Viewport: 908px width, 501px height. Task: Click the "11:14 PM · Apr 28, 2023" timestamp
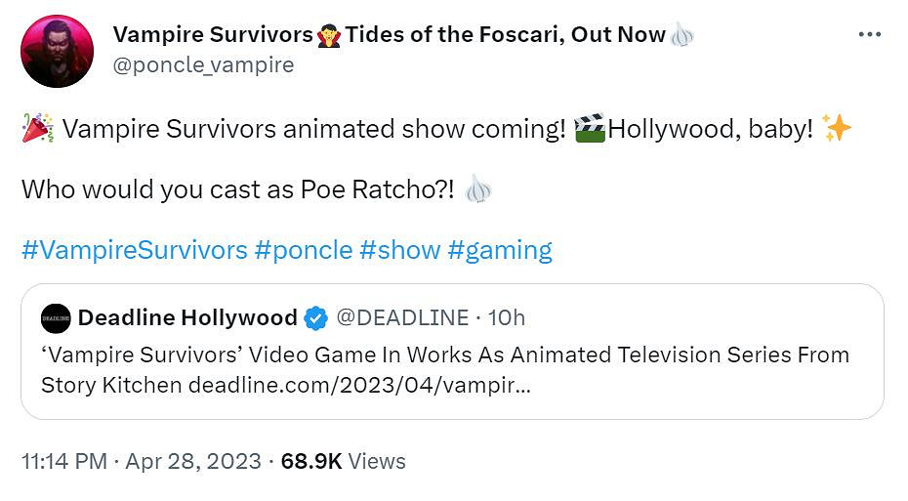[x=141, y=461]
